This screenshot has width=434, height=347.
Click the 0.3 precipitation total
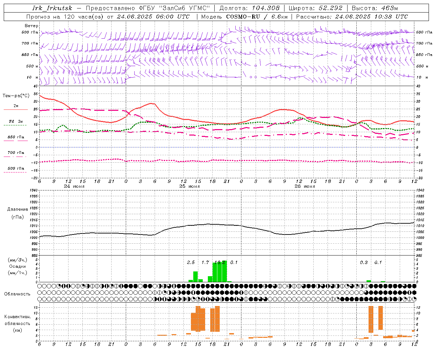tap(364, 263)
